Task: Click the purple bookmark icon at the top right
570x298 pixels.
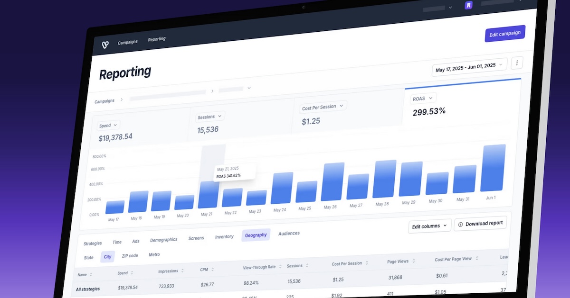Action: pos(468,6)
